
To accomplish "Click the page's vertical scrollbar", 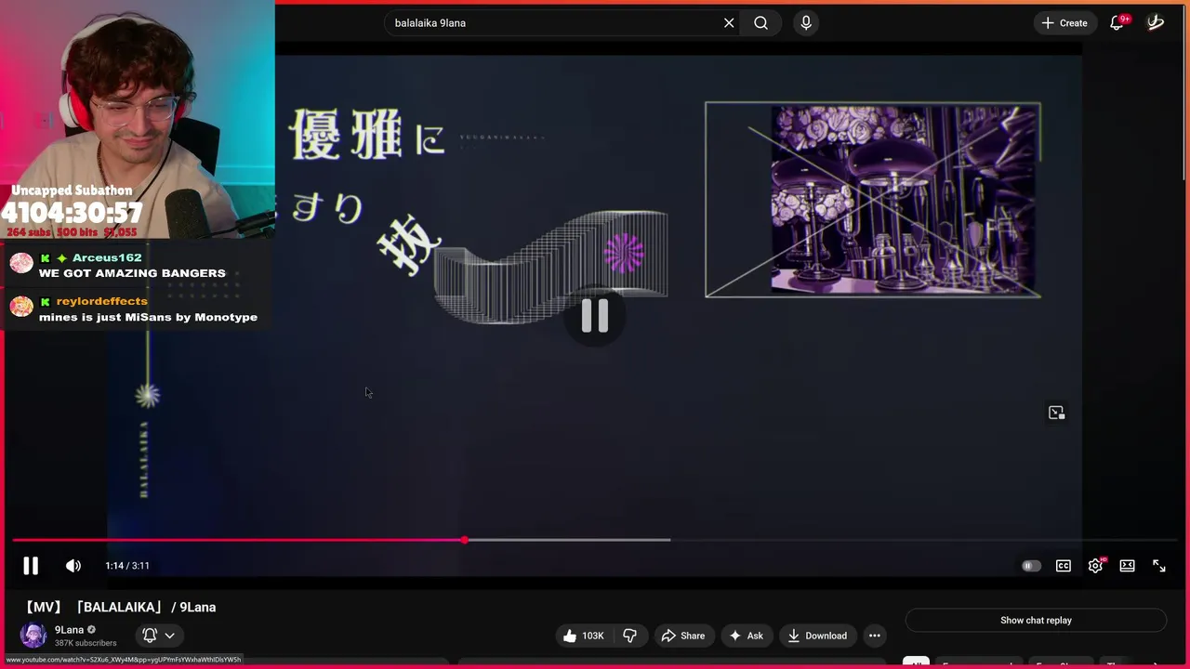I will click(x=1185, y=93).
